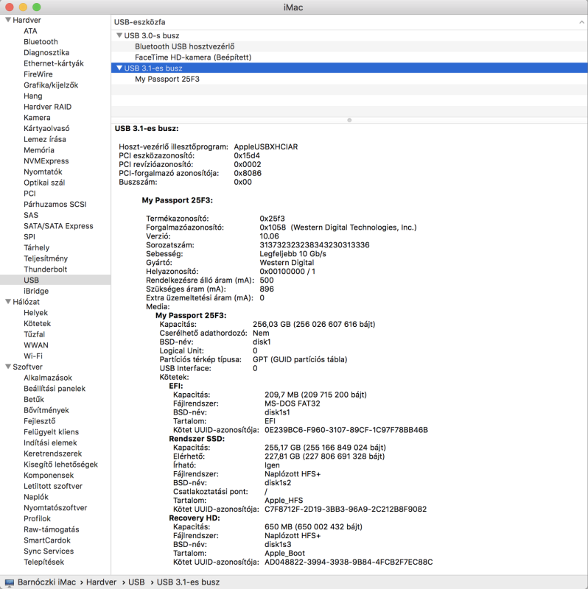Select Alkalmazások under Szoftver
The width and height of the screenshot is (588, 589).
point(48,378)
